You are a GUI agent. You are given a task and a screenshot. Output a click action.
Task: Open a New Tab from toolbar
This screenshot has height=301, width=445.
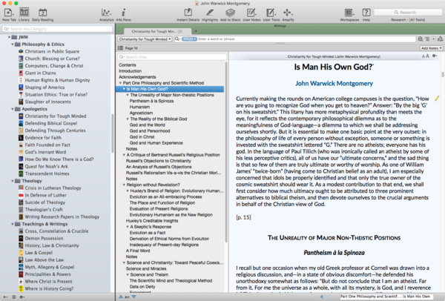8,13
